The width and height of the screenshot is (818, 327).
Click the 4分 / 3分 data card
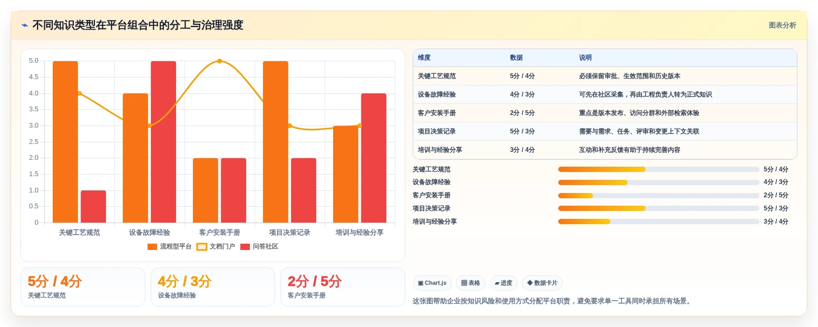pos(213,287)
